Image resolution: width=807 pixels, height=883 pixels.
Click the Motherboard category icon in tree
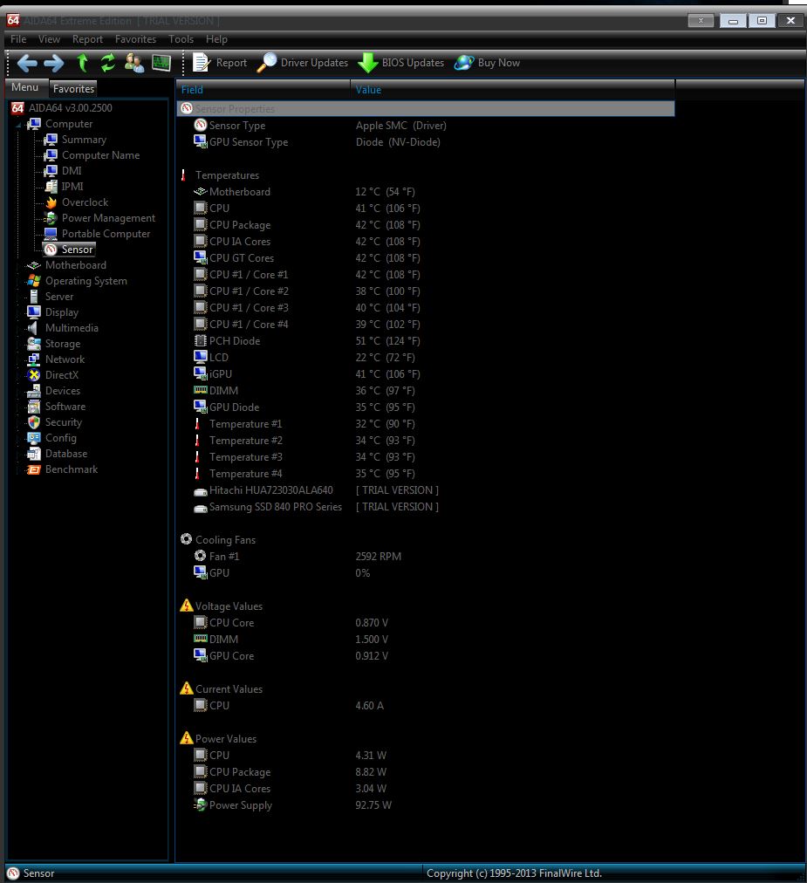(x=34, y=265)
